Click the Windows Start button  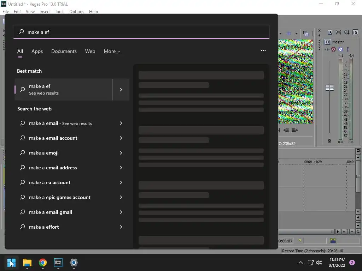(x=11, y=263)
